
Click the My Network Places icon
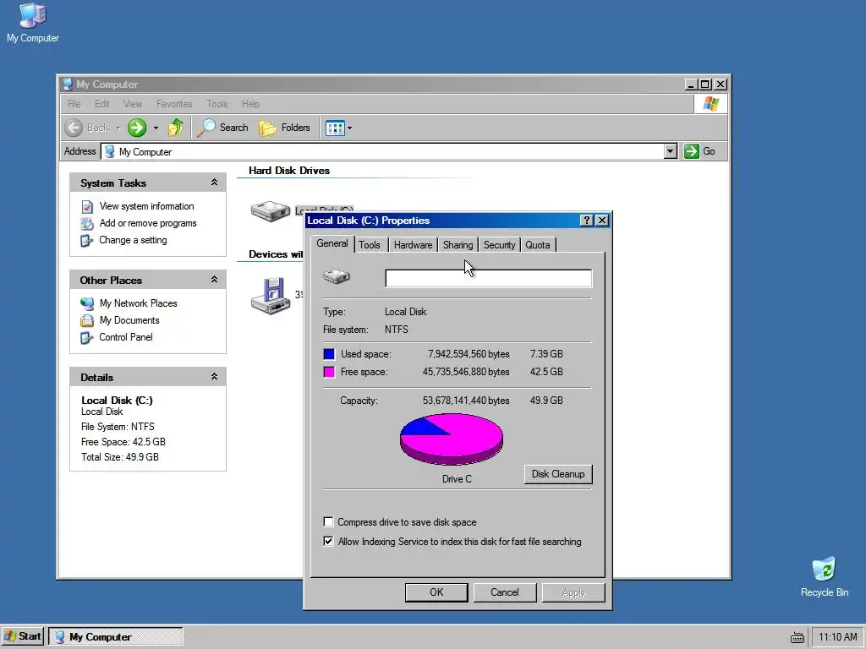pos(87,303)
